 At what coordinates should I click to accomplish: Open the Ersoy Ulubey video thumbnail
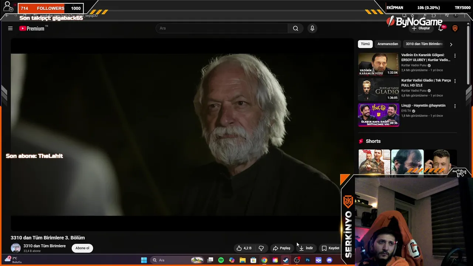pos(378,64)
